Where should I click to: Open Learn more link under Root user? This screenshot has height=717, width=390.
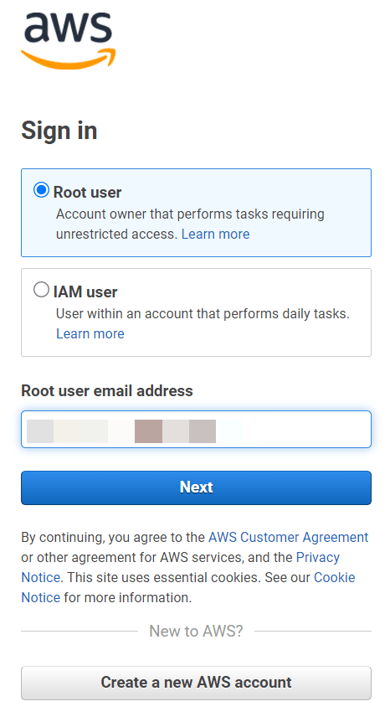(216, 235)
